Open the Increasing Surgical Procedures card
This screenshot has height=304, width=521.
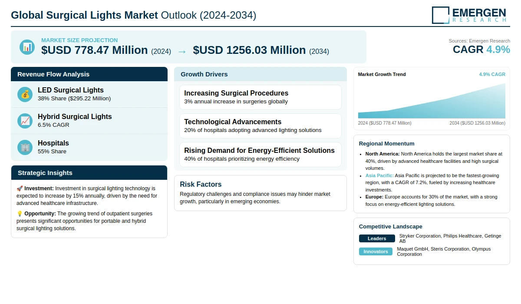(260, 97)
